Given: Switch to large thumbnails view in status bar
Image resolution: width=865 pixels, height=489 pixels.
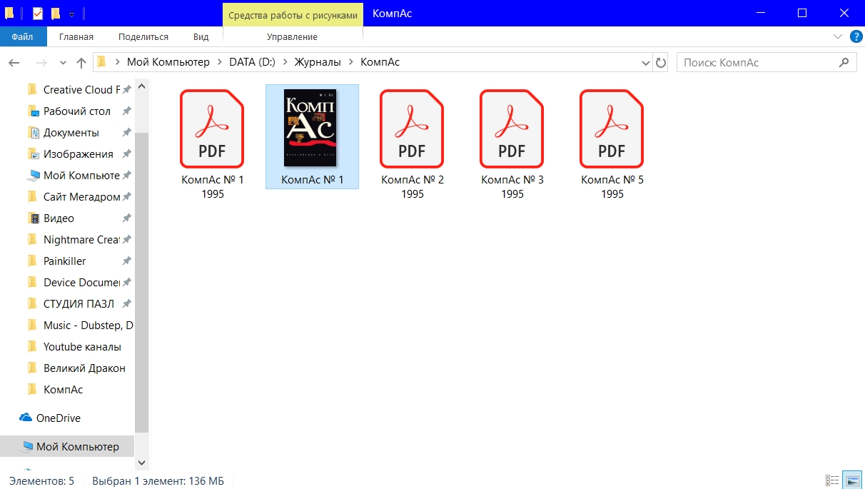Looking at the screenshot, I should [851, 480].
